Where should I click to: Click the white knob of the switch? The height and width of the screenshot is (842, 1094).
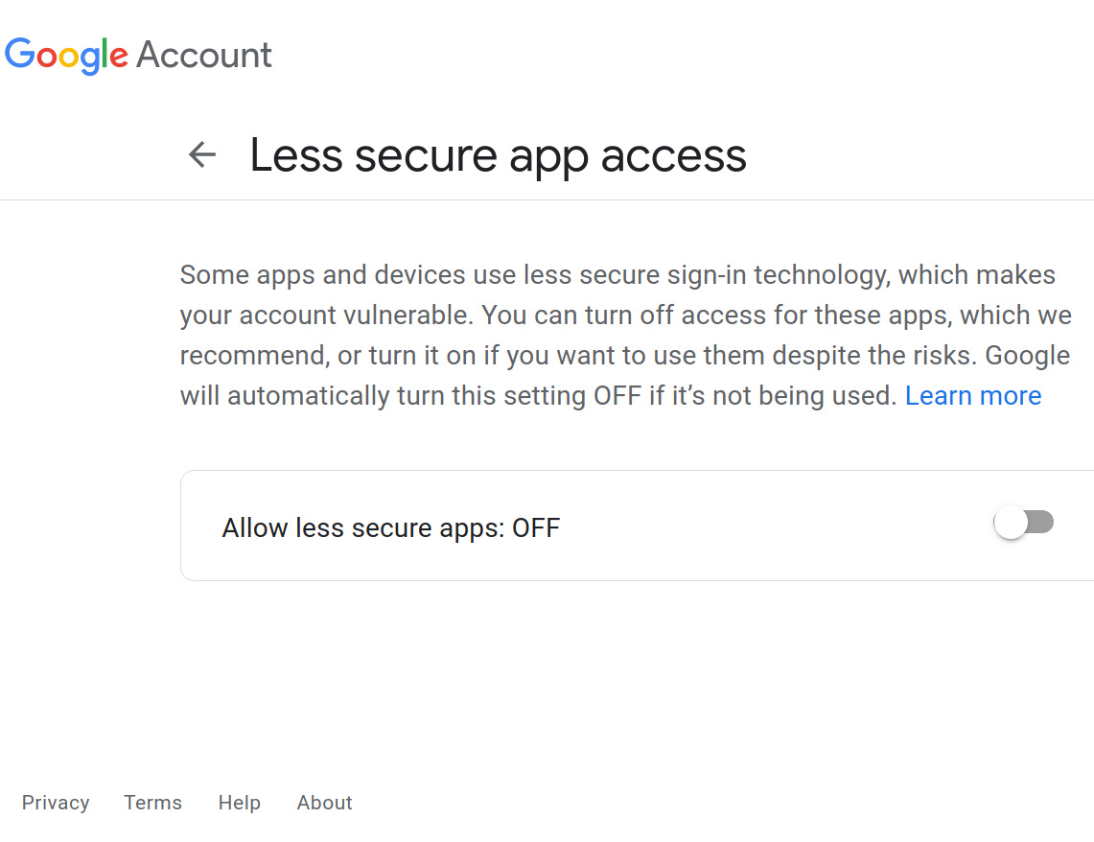click(x=1011, y=523)
